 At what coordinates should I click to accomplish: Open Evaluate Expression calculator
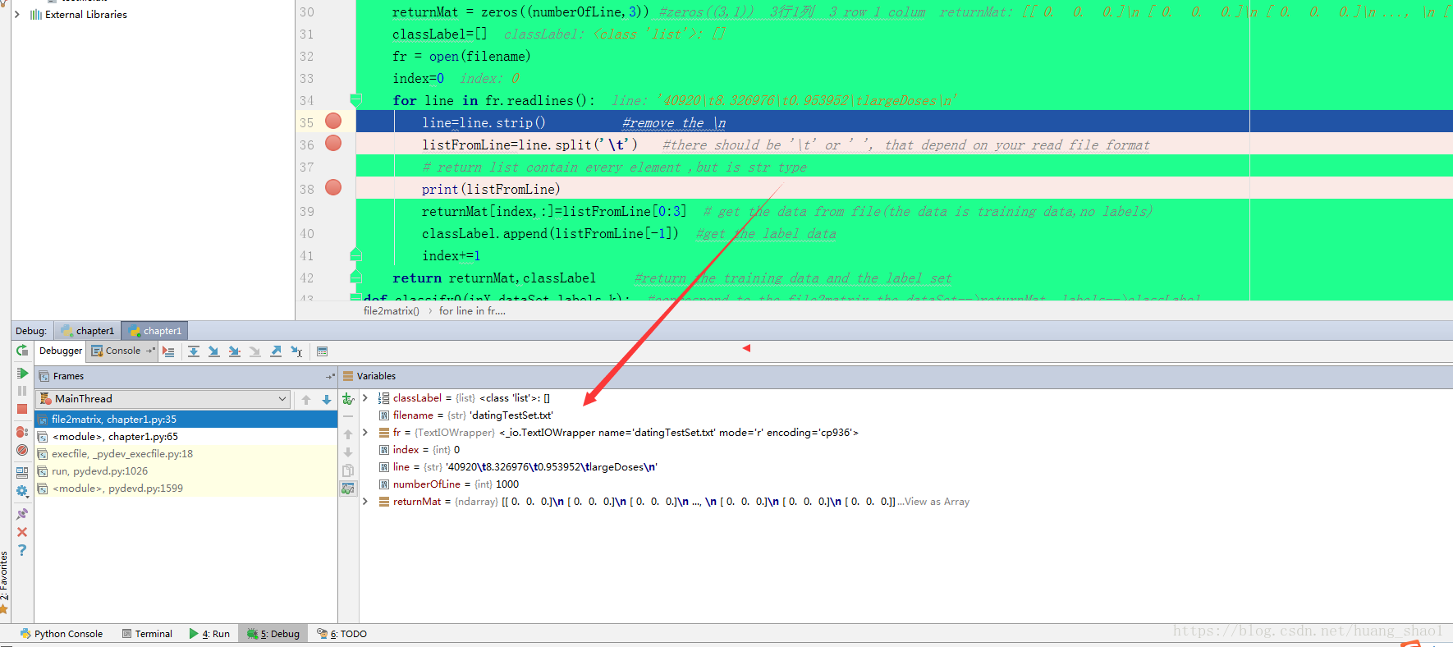(x=323, y=351)
